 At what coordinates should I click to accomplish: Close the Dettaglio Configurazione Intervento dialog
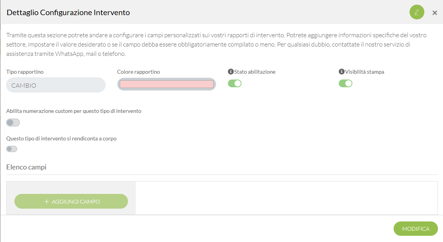(434, 13)
